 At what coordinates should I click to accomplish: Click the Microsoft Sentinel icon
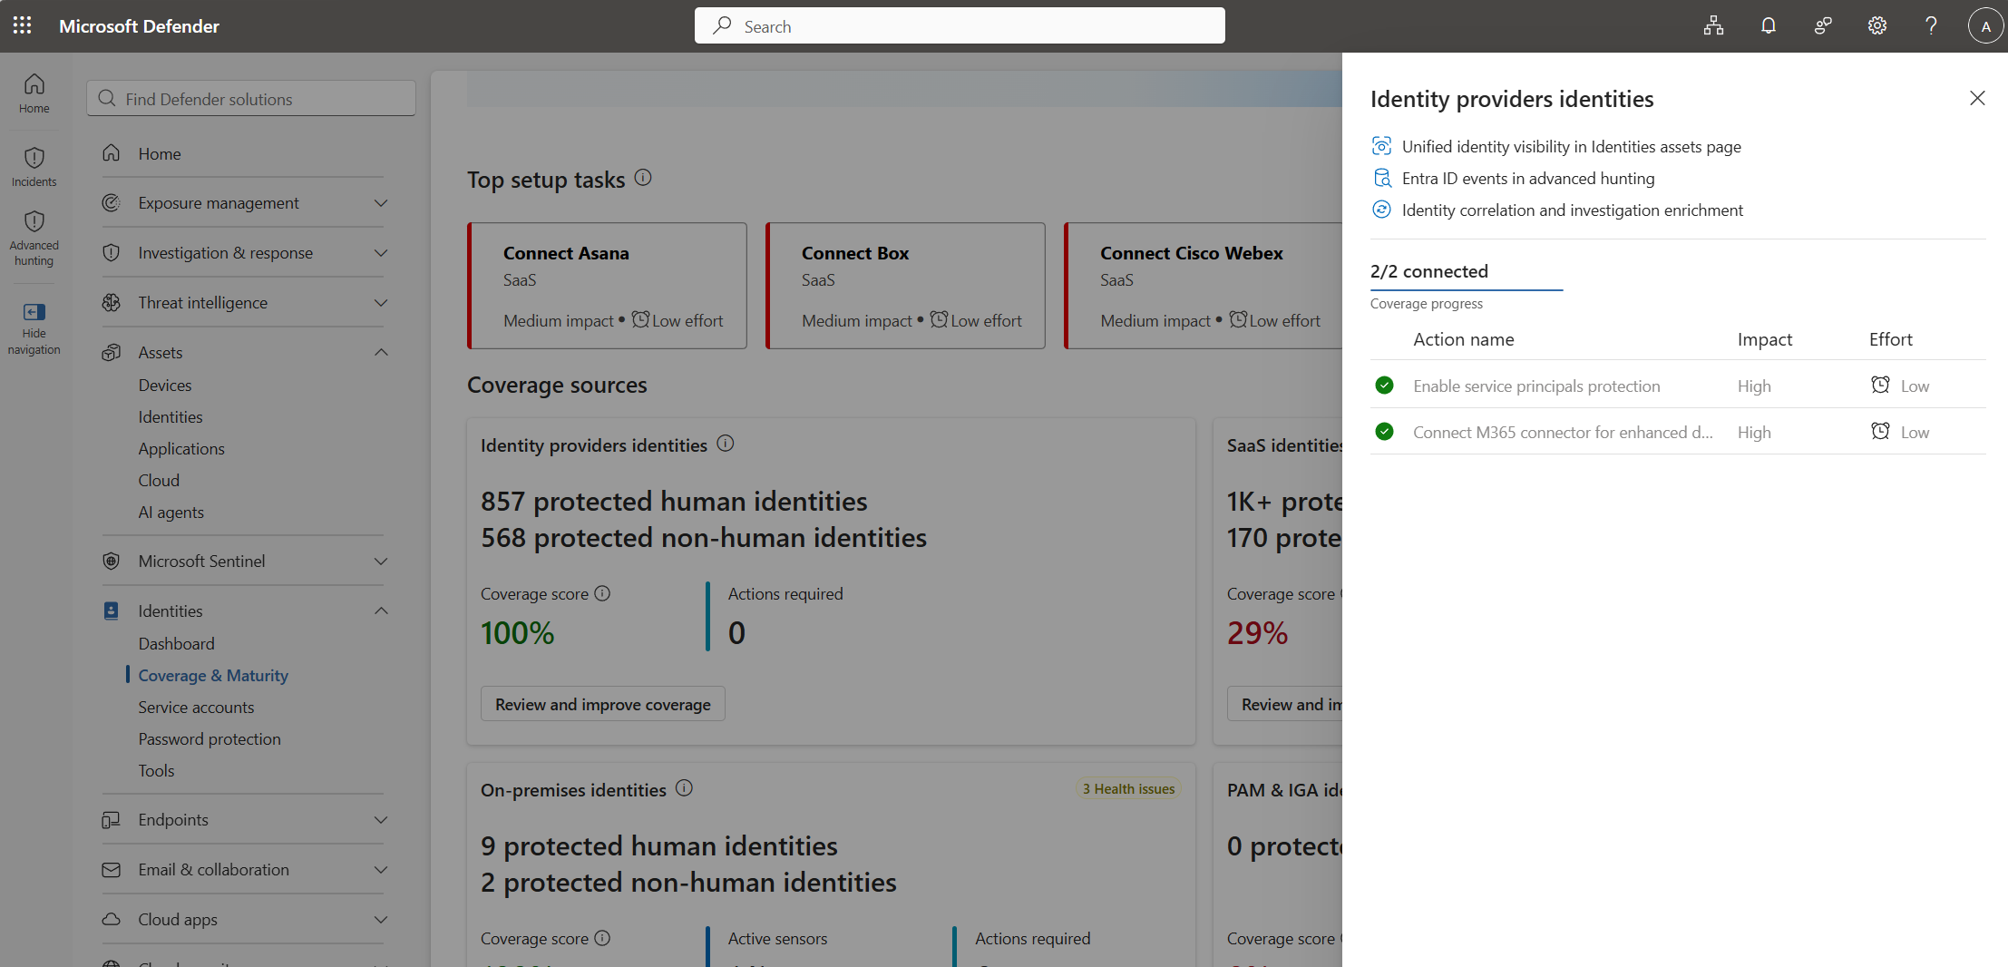tap(112, 561)
